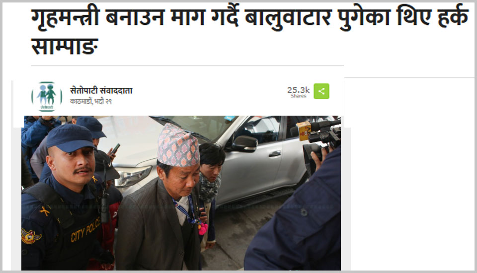477x273 pixels.
Task: Open author link सेतोपाटी संवाददाता
Action: [x=101, y=91]
